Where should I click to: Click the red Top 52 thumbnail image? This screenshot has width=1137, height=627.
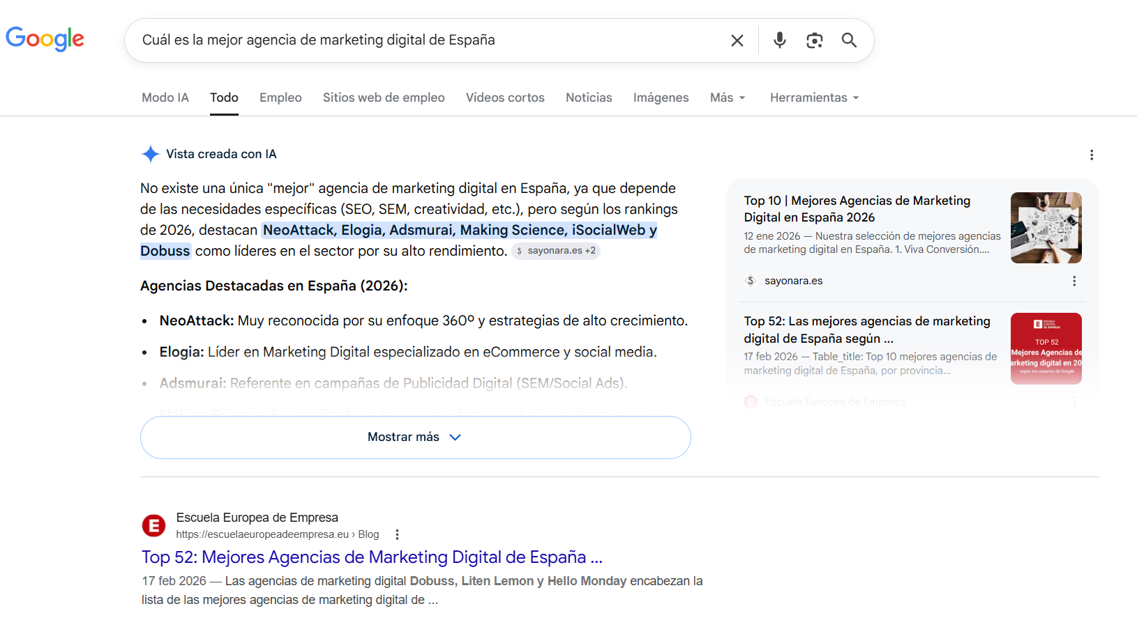coord(1046,348)
